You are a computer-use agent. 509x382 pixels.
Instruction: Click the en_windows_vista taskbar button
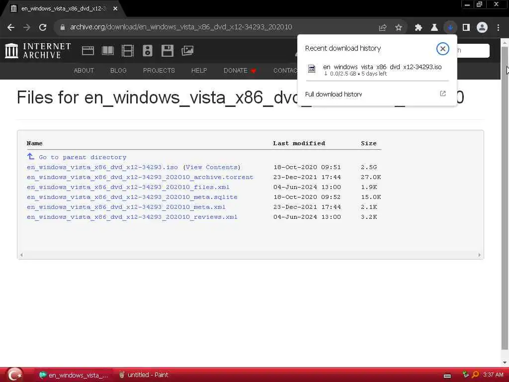(74, 375)
